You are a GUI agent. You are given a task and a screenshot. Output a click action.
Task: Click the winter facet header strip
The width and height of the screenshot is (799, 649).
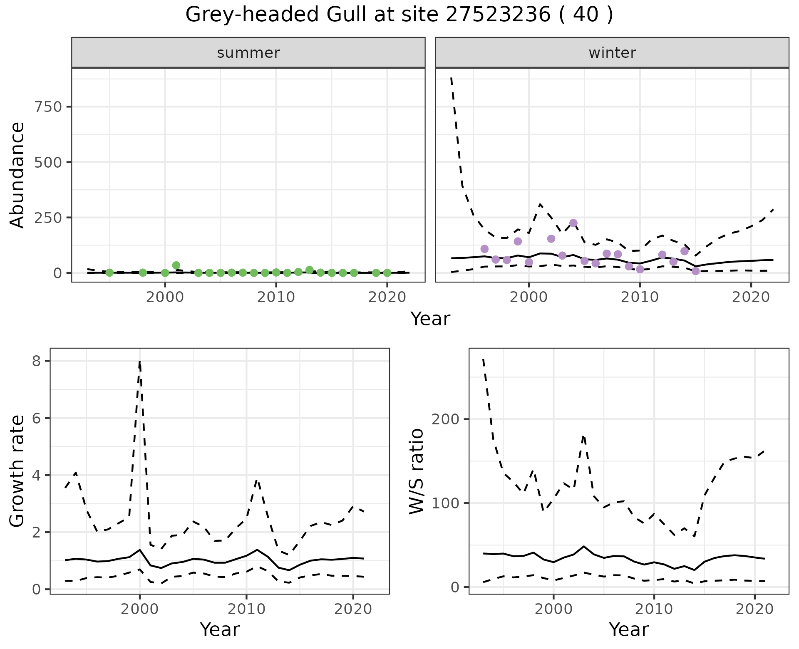(x=612, y=53)
